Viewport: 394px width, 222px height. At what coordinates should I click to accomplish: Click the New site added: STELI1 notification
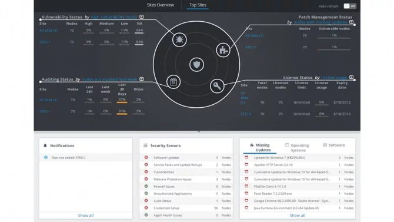85,158
